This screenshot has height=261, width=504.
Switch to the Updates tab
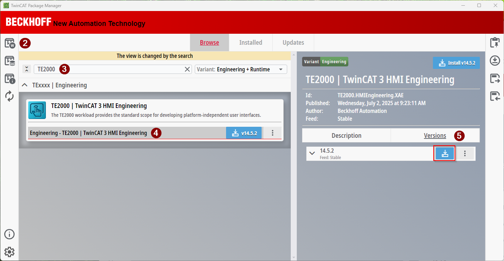click(x=293, y=43)
